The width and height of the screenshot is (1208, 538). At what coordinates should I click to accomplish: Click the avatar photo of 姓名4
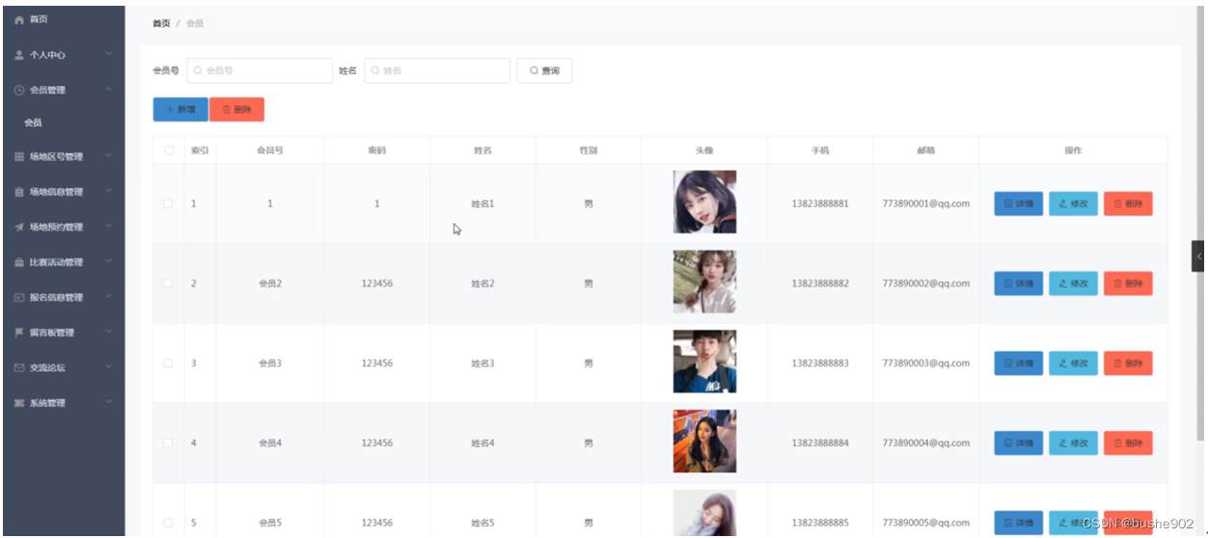[704, 442]
